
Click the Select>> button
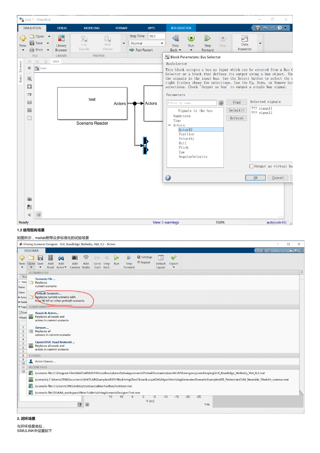coord(237,110)
